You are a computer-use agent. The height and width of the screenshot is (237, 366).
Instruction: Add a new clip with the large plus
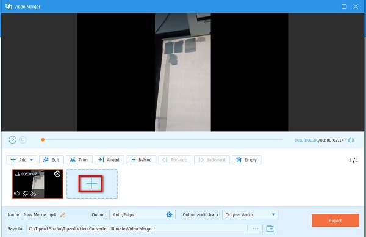(x=91, y=183)
